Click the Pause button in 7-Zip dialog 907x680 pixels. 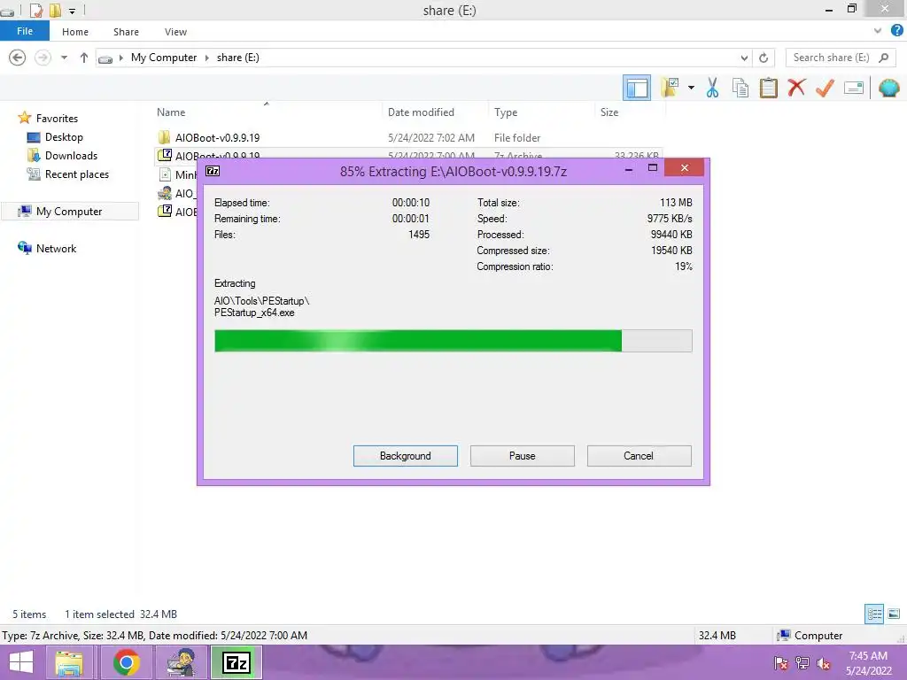point(523,456)
